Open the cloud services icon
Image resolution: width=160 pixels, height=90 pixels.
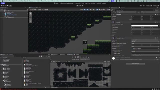pyautogui.click(x=7, y=6)
